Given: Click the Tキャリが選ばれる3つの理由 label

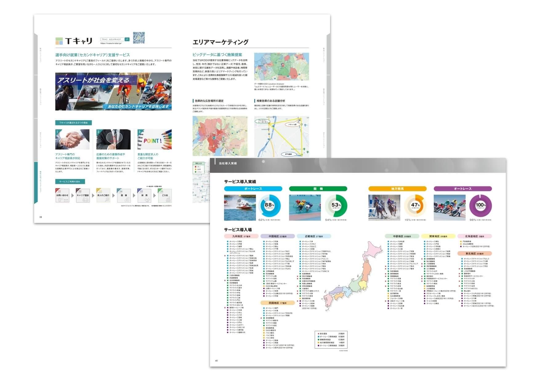Looking at the screenshot, I should pos(73,123).
